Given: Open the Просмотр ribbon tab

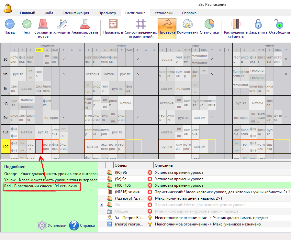Looking at the screenshot, I should [107, 13].
